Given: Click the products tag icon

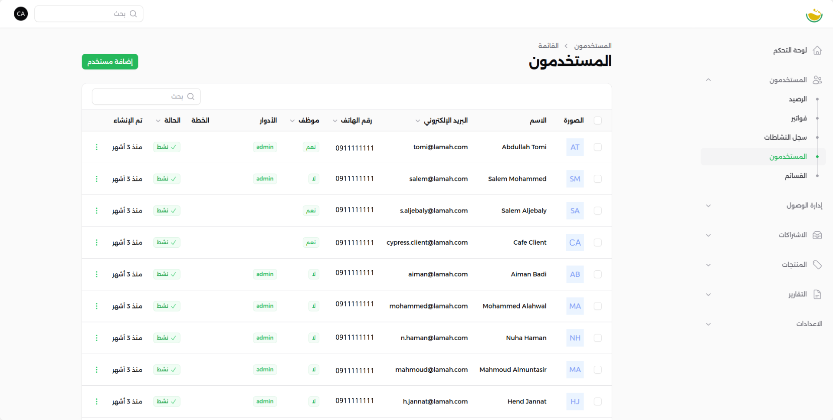Looking at the screenshot, I should point(817,265).
